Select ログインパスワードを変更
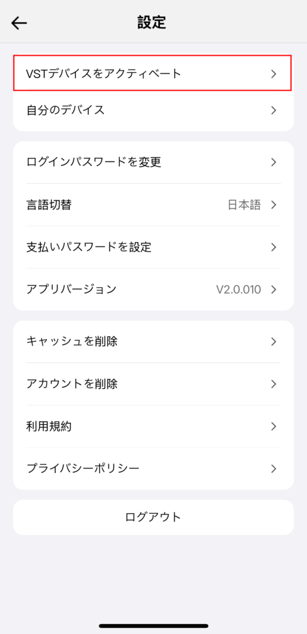This screenshot has height=634, width=307. click(x=153, y=162)
